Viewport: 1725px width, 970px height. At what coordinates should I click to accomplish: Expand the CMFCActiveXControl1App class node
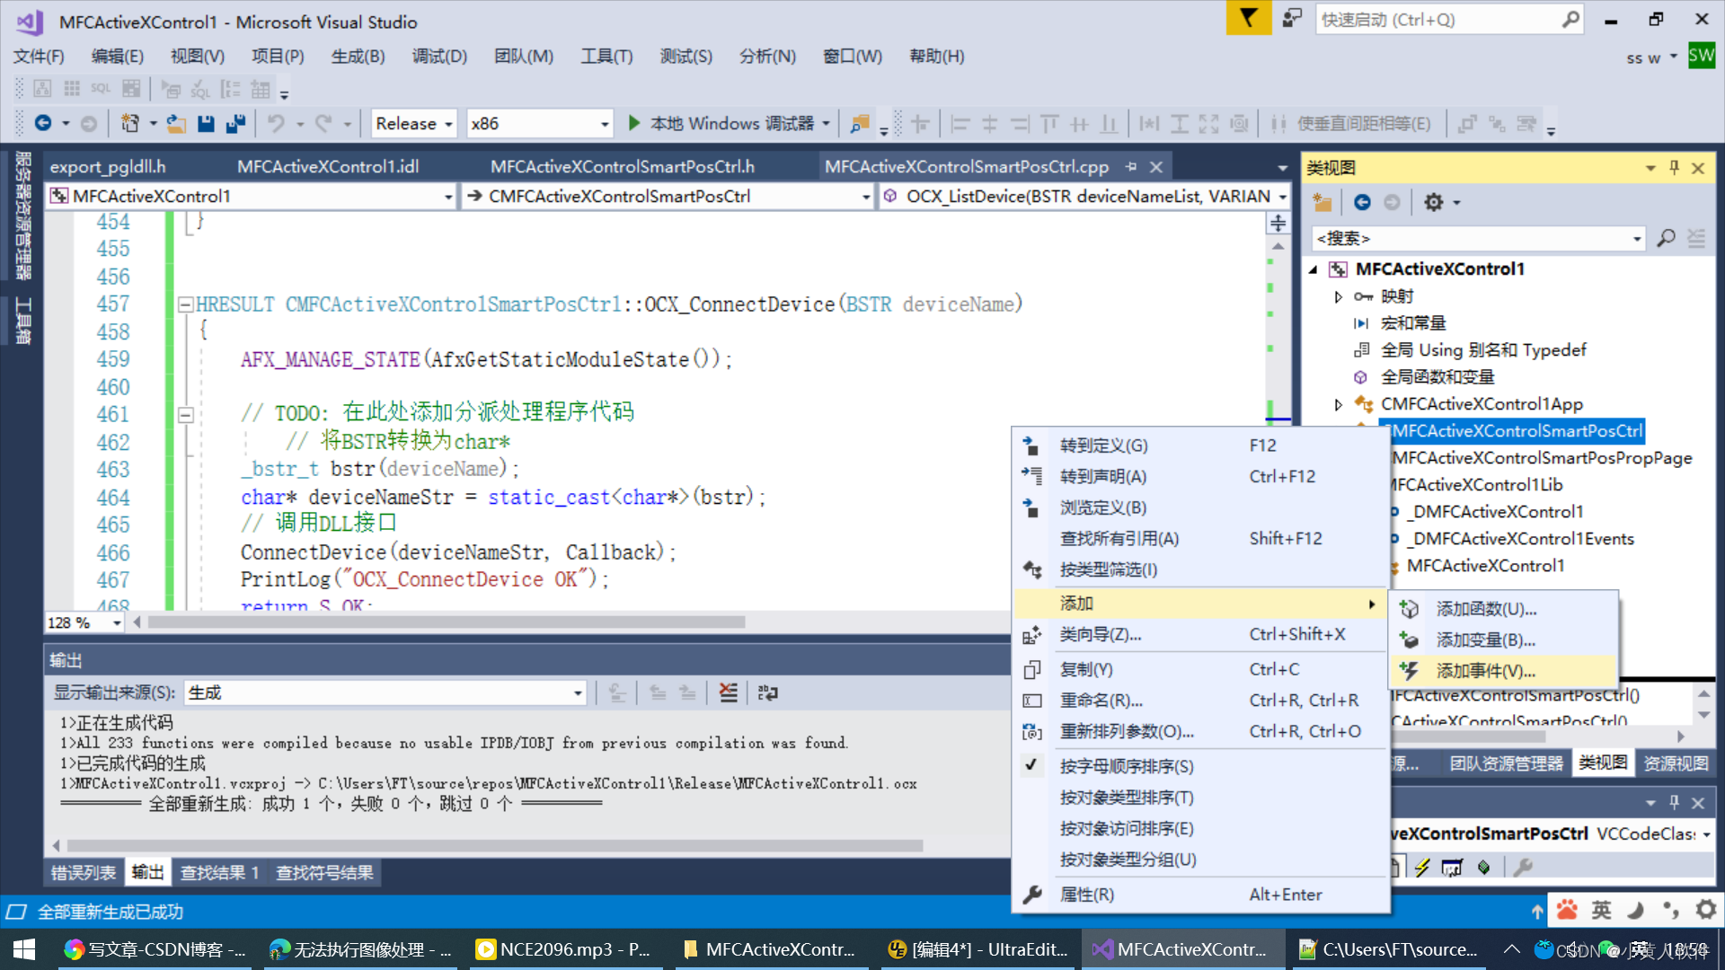(x=1338, y=404)
